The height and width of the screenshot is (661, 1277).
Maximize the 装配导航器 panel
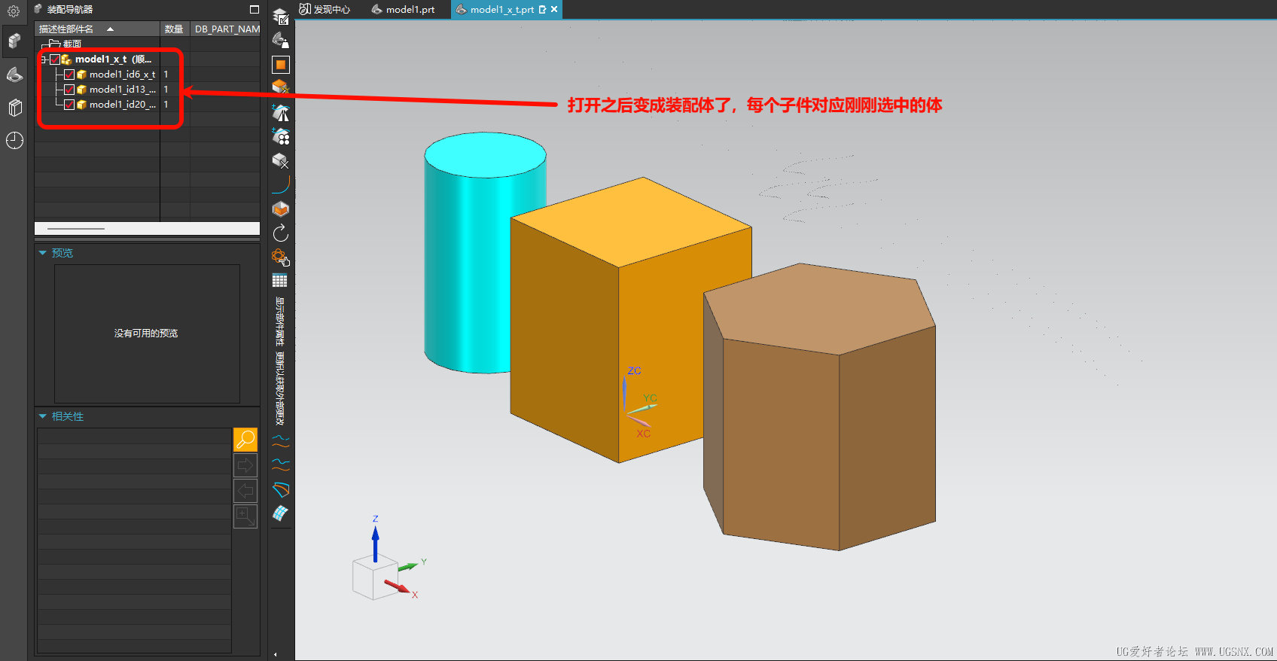pyautogui.click(x=254, y=10)
